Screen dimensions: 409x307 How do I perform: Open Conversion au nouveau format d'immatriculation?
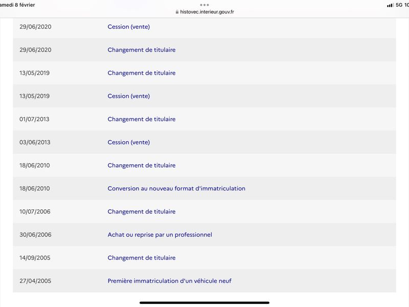(176, 188)
